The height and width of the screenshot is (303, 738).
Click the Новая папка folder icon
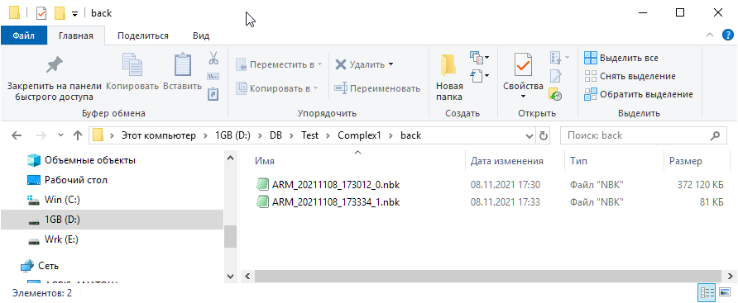(x=448, y=66)
